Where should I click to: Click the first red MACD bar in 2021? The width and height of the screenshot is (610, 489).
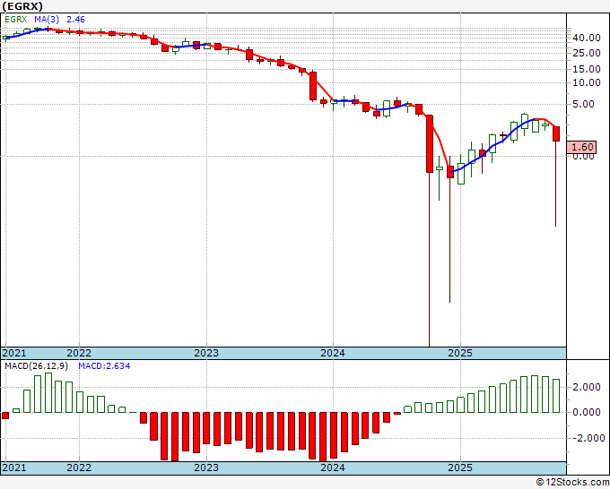(5, 416)
